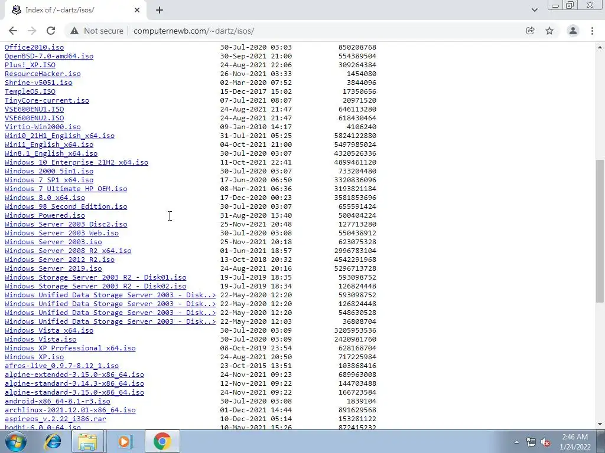Click Windows Storage Server 2003 R2 - Disk01.iso
The image size is (605, 453).
click(96, 277)
